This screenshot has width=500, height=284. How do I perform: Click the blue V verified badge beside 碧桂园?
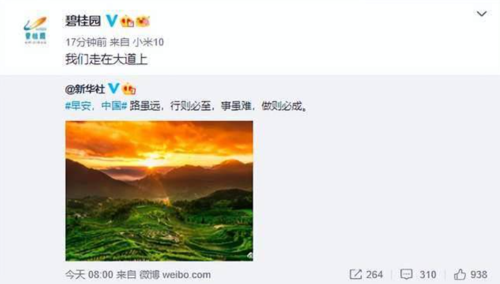pyautogui.click(x=112, y=20)
